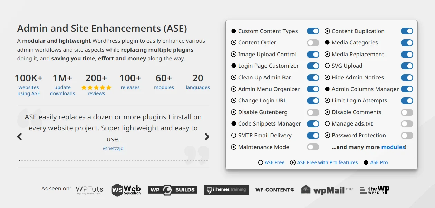This screenshot has width=435, height=208.
Task: Click the bullet icon beside Admin Columns Manager
Action: [x=327, y=89]
